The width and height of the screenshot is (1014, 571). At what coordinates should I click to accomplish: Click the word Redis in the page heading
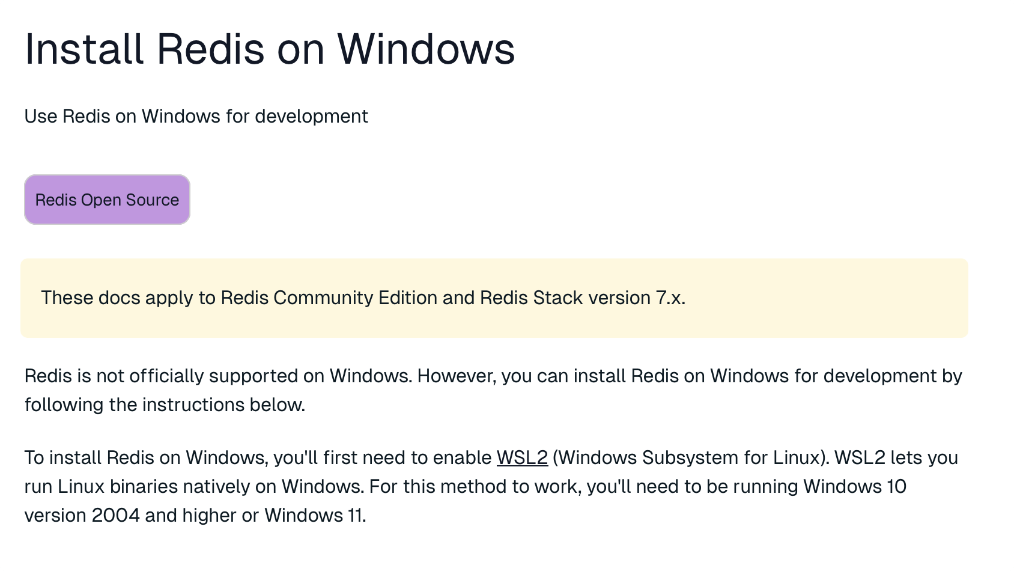[x=210, y=49]
